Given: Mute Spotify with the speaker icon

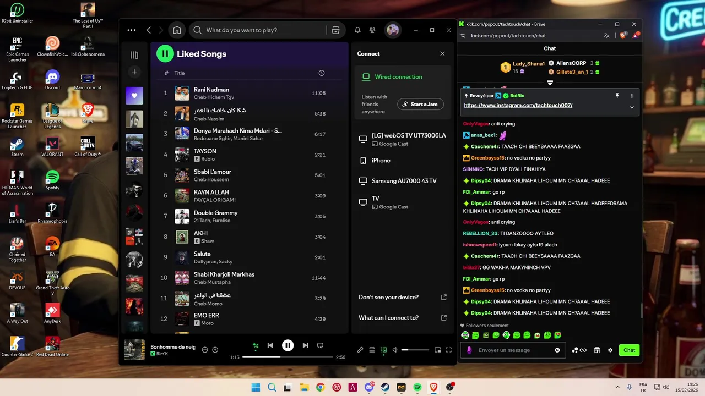Looking at the screenshot, I should 395,350.
